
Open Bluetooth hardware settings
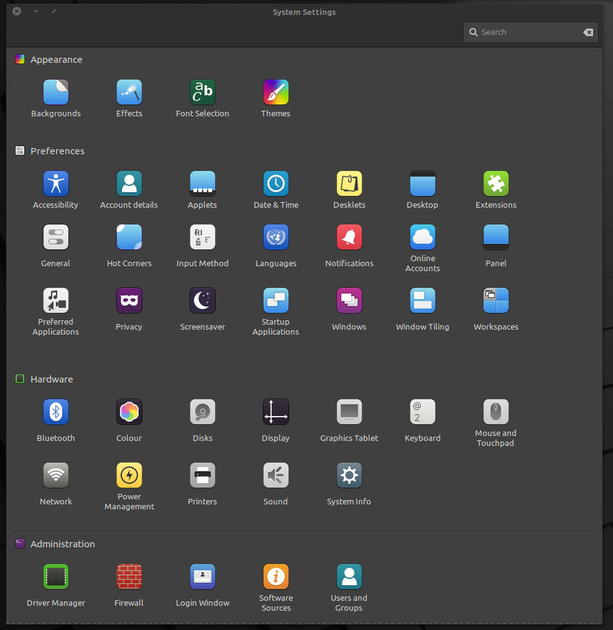tap(56, 412)
